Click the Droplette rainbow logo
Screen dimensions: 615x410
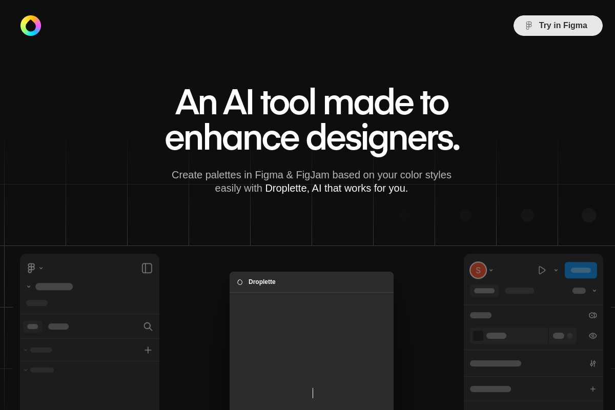(31, 26)
